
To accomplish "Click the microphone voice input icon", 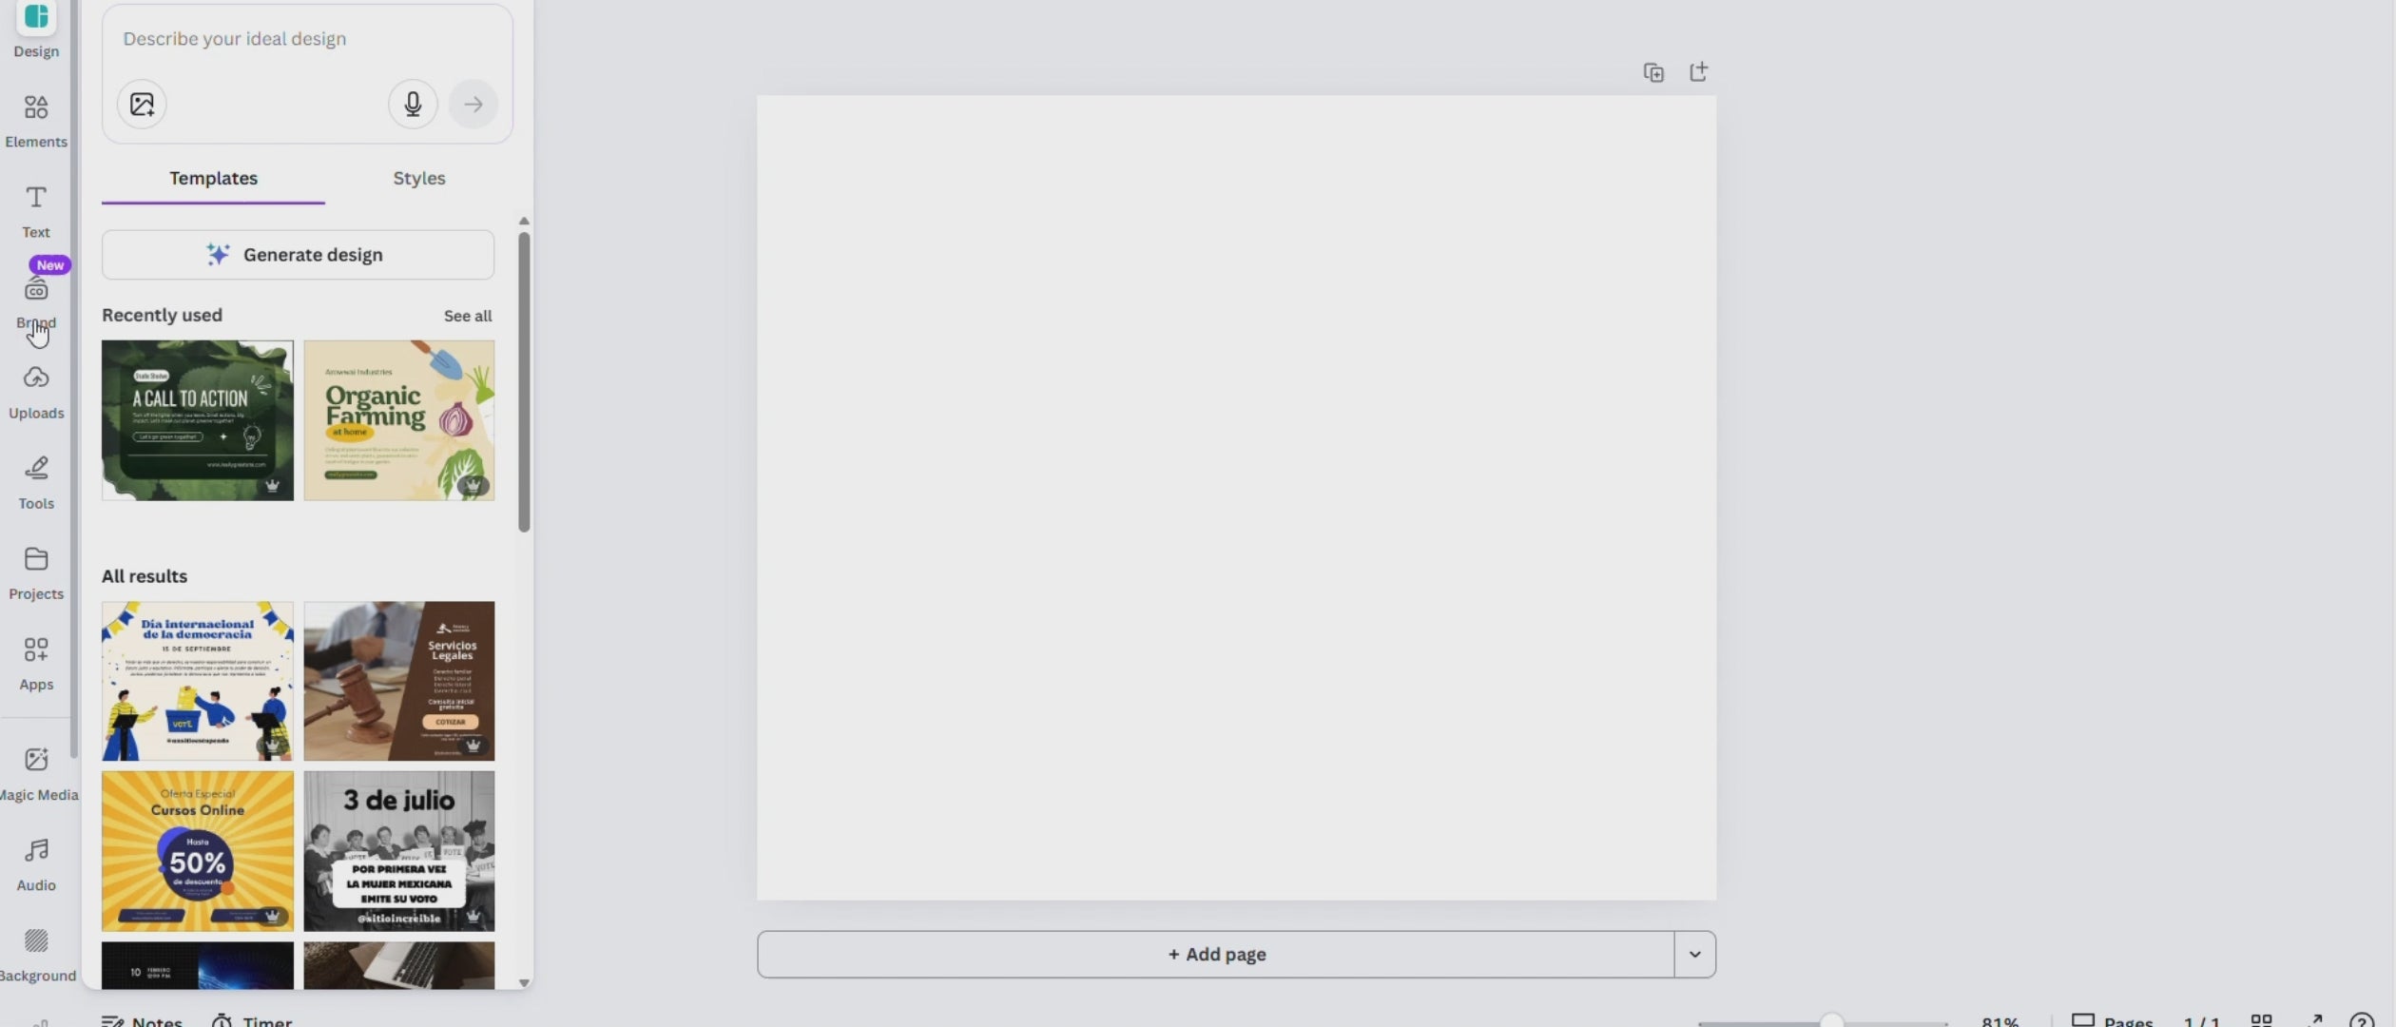I will pyautogui.click(x=413, y=104).
